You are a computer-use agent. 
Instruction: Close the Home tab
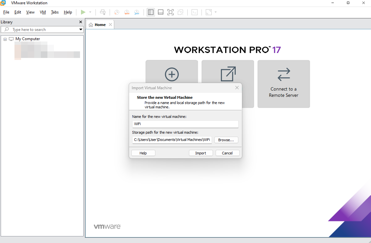coord(110,25)
